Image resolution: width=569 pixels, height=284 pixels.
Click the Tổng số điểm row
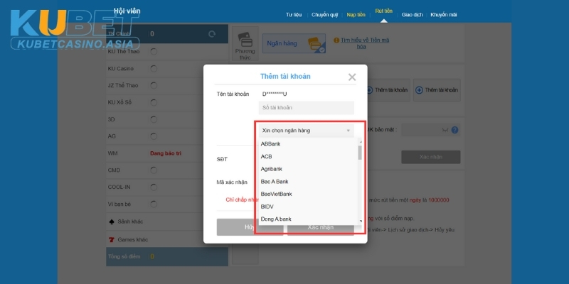click(167, 257)
